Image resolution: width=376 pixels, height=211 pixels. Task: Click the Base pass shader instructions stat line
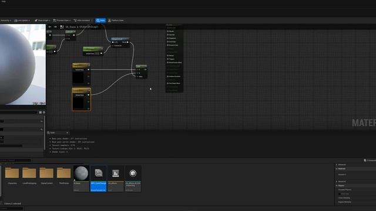pos(69,139)
